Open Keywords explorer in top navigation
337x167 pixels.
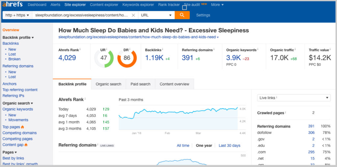click(138, 5)
